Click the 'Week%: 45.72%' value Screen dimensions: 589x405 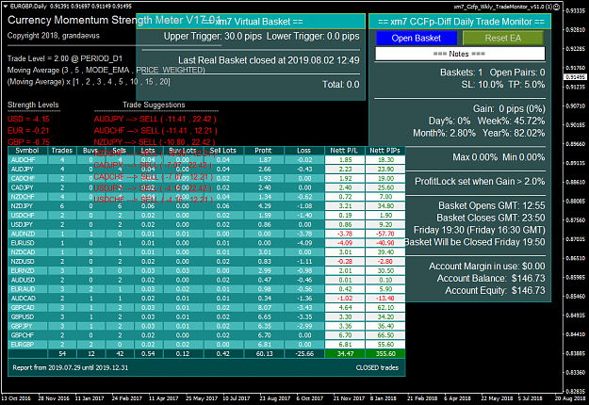tap(511, 121)
